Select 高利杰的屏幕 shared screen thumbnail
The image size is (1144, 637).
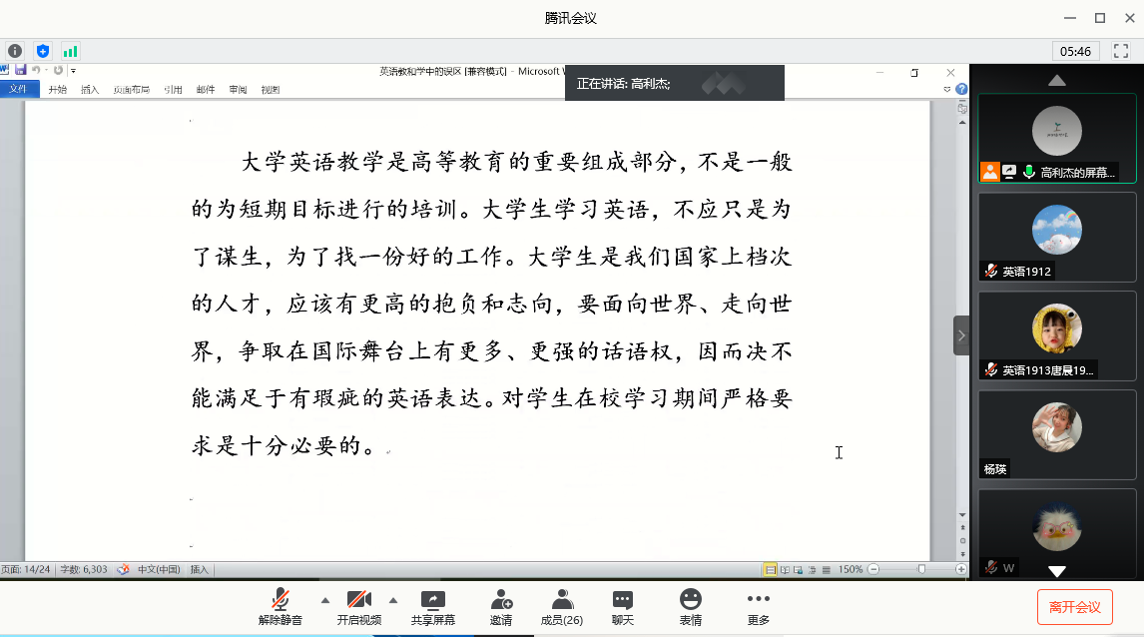click(x=1056, y=138)
